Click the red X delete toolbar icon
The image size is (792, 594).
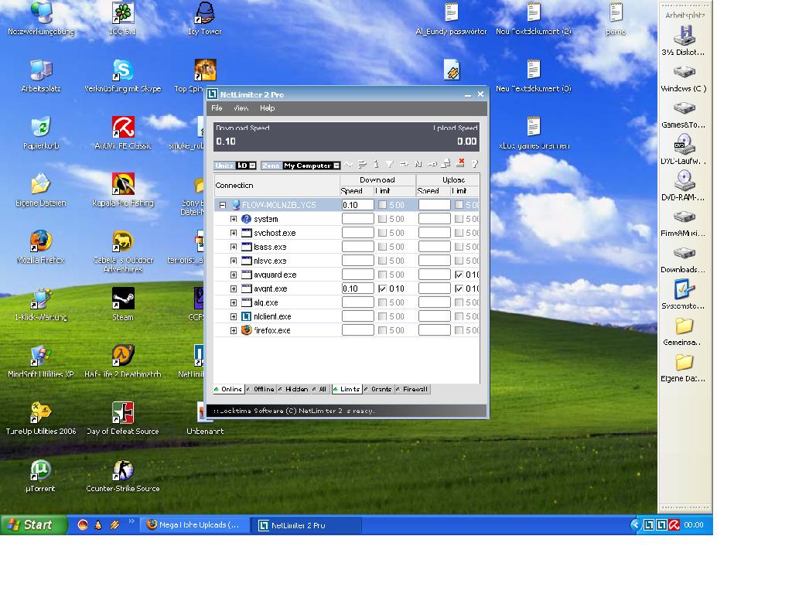tap(460, 164)
